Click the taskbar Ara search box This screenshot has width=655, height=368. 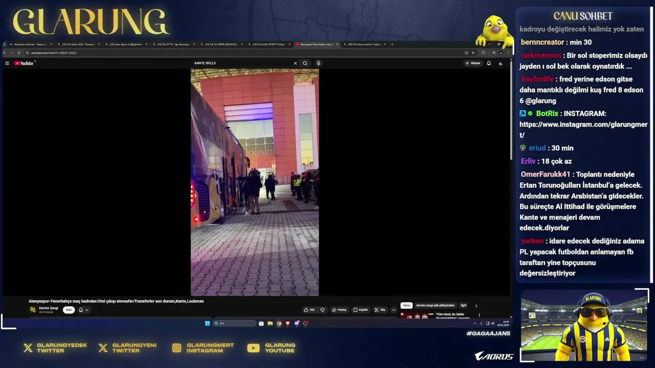234,324
